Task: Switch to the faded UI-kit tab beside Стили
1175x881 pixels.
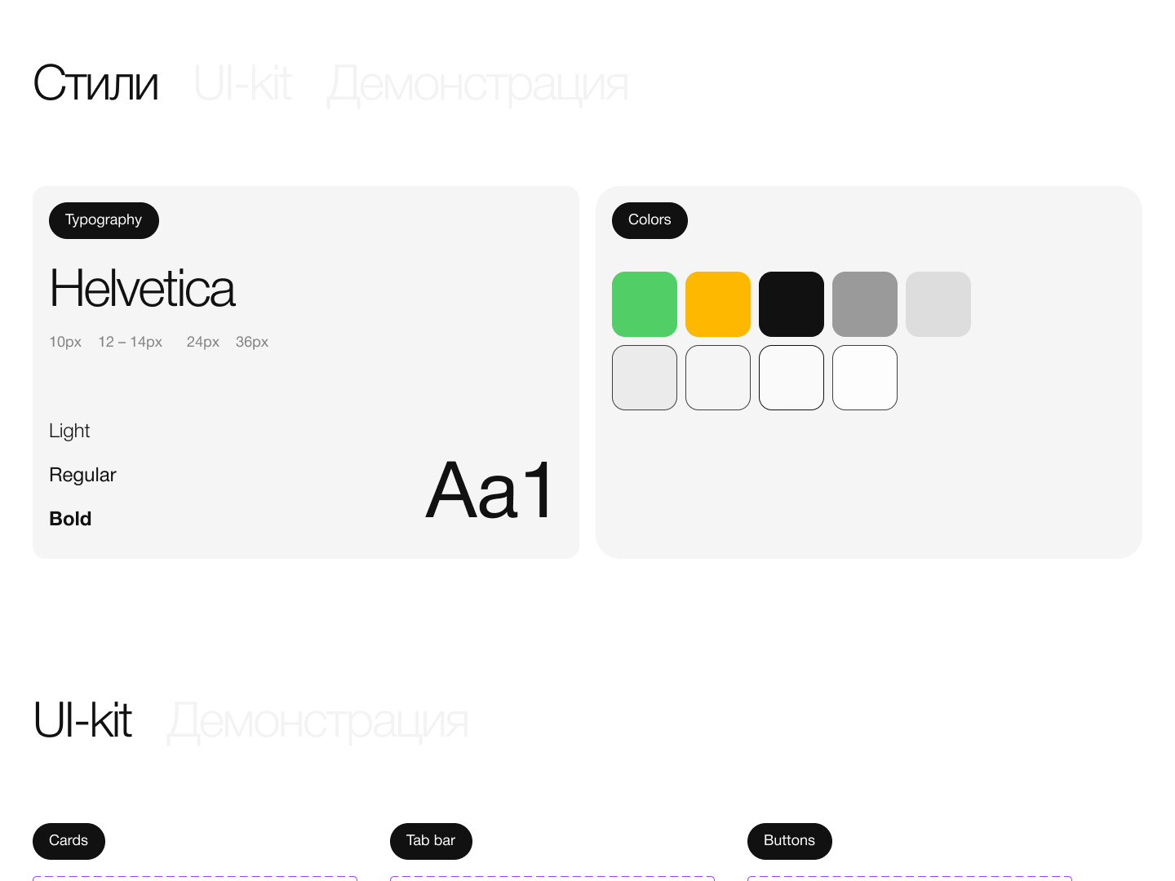Action: [242, 84]
